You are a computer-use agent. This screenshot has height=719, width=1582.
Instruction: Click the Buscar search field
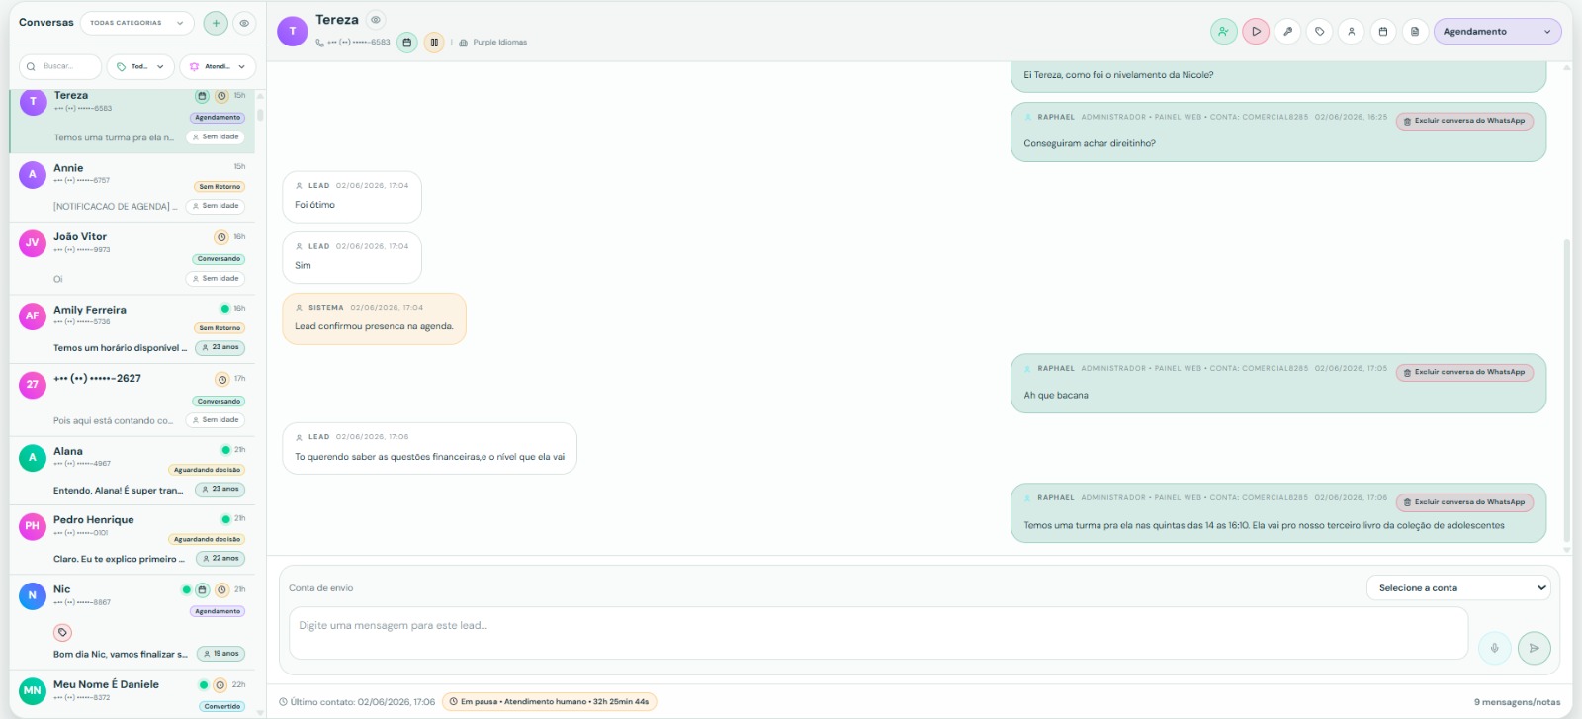tap(60, 67)
